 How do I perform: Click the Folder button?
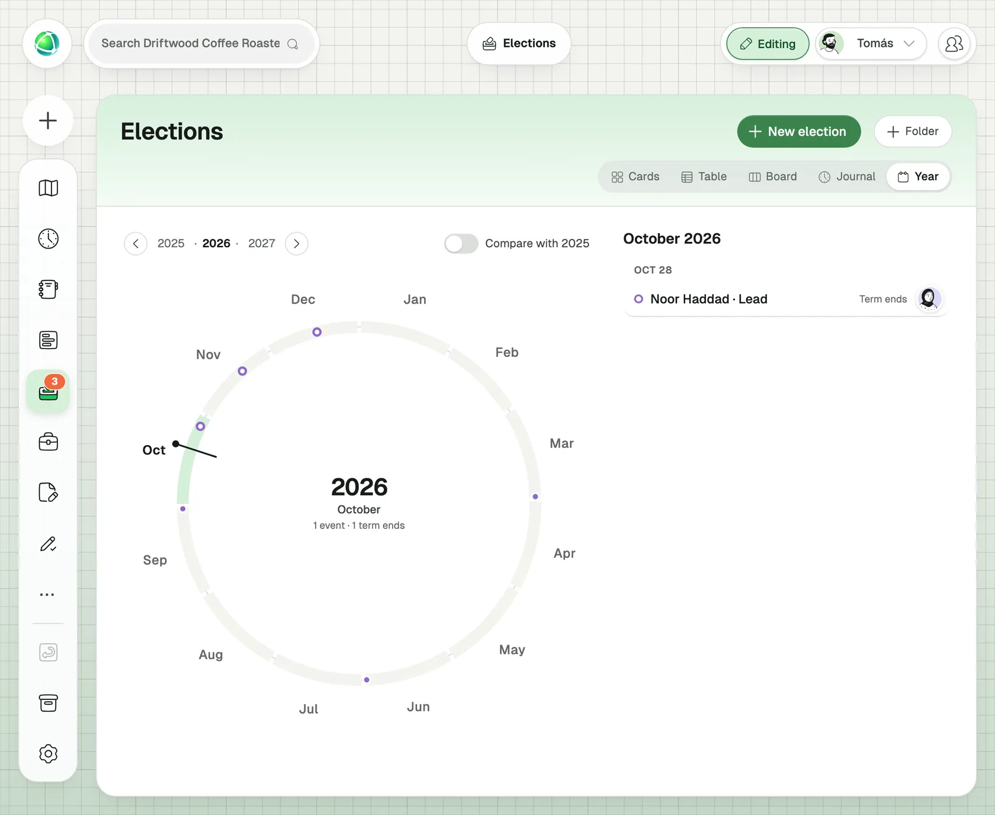(x=913, y=132)
